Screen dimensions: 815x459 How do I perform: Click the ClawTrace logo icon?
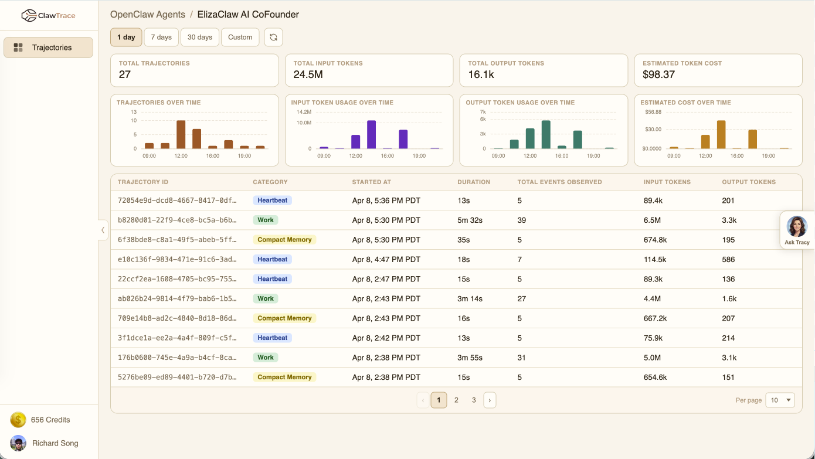[x=28, y=16]
